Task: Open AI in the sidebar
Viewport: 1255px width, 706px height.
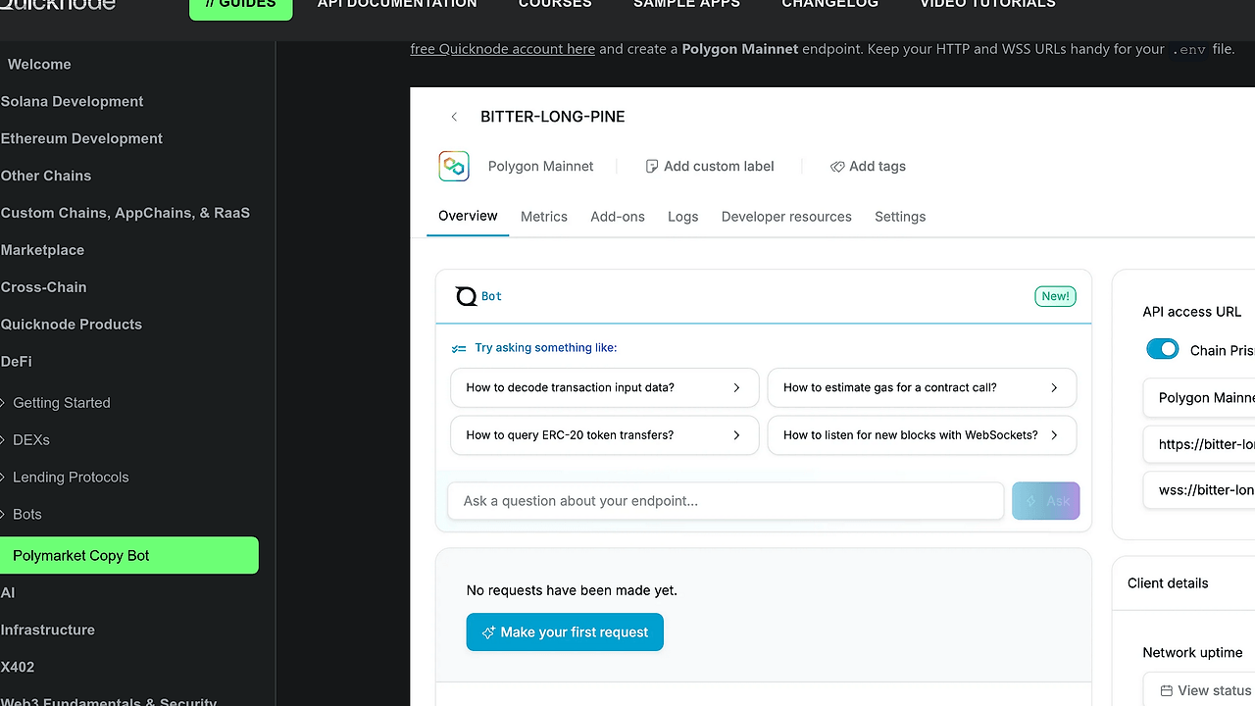Action: pos(8,593)
